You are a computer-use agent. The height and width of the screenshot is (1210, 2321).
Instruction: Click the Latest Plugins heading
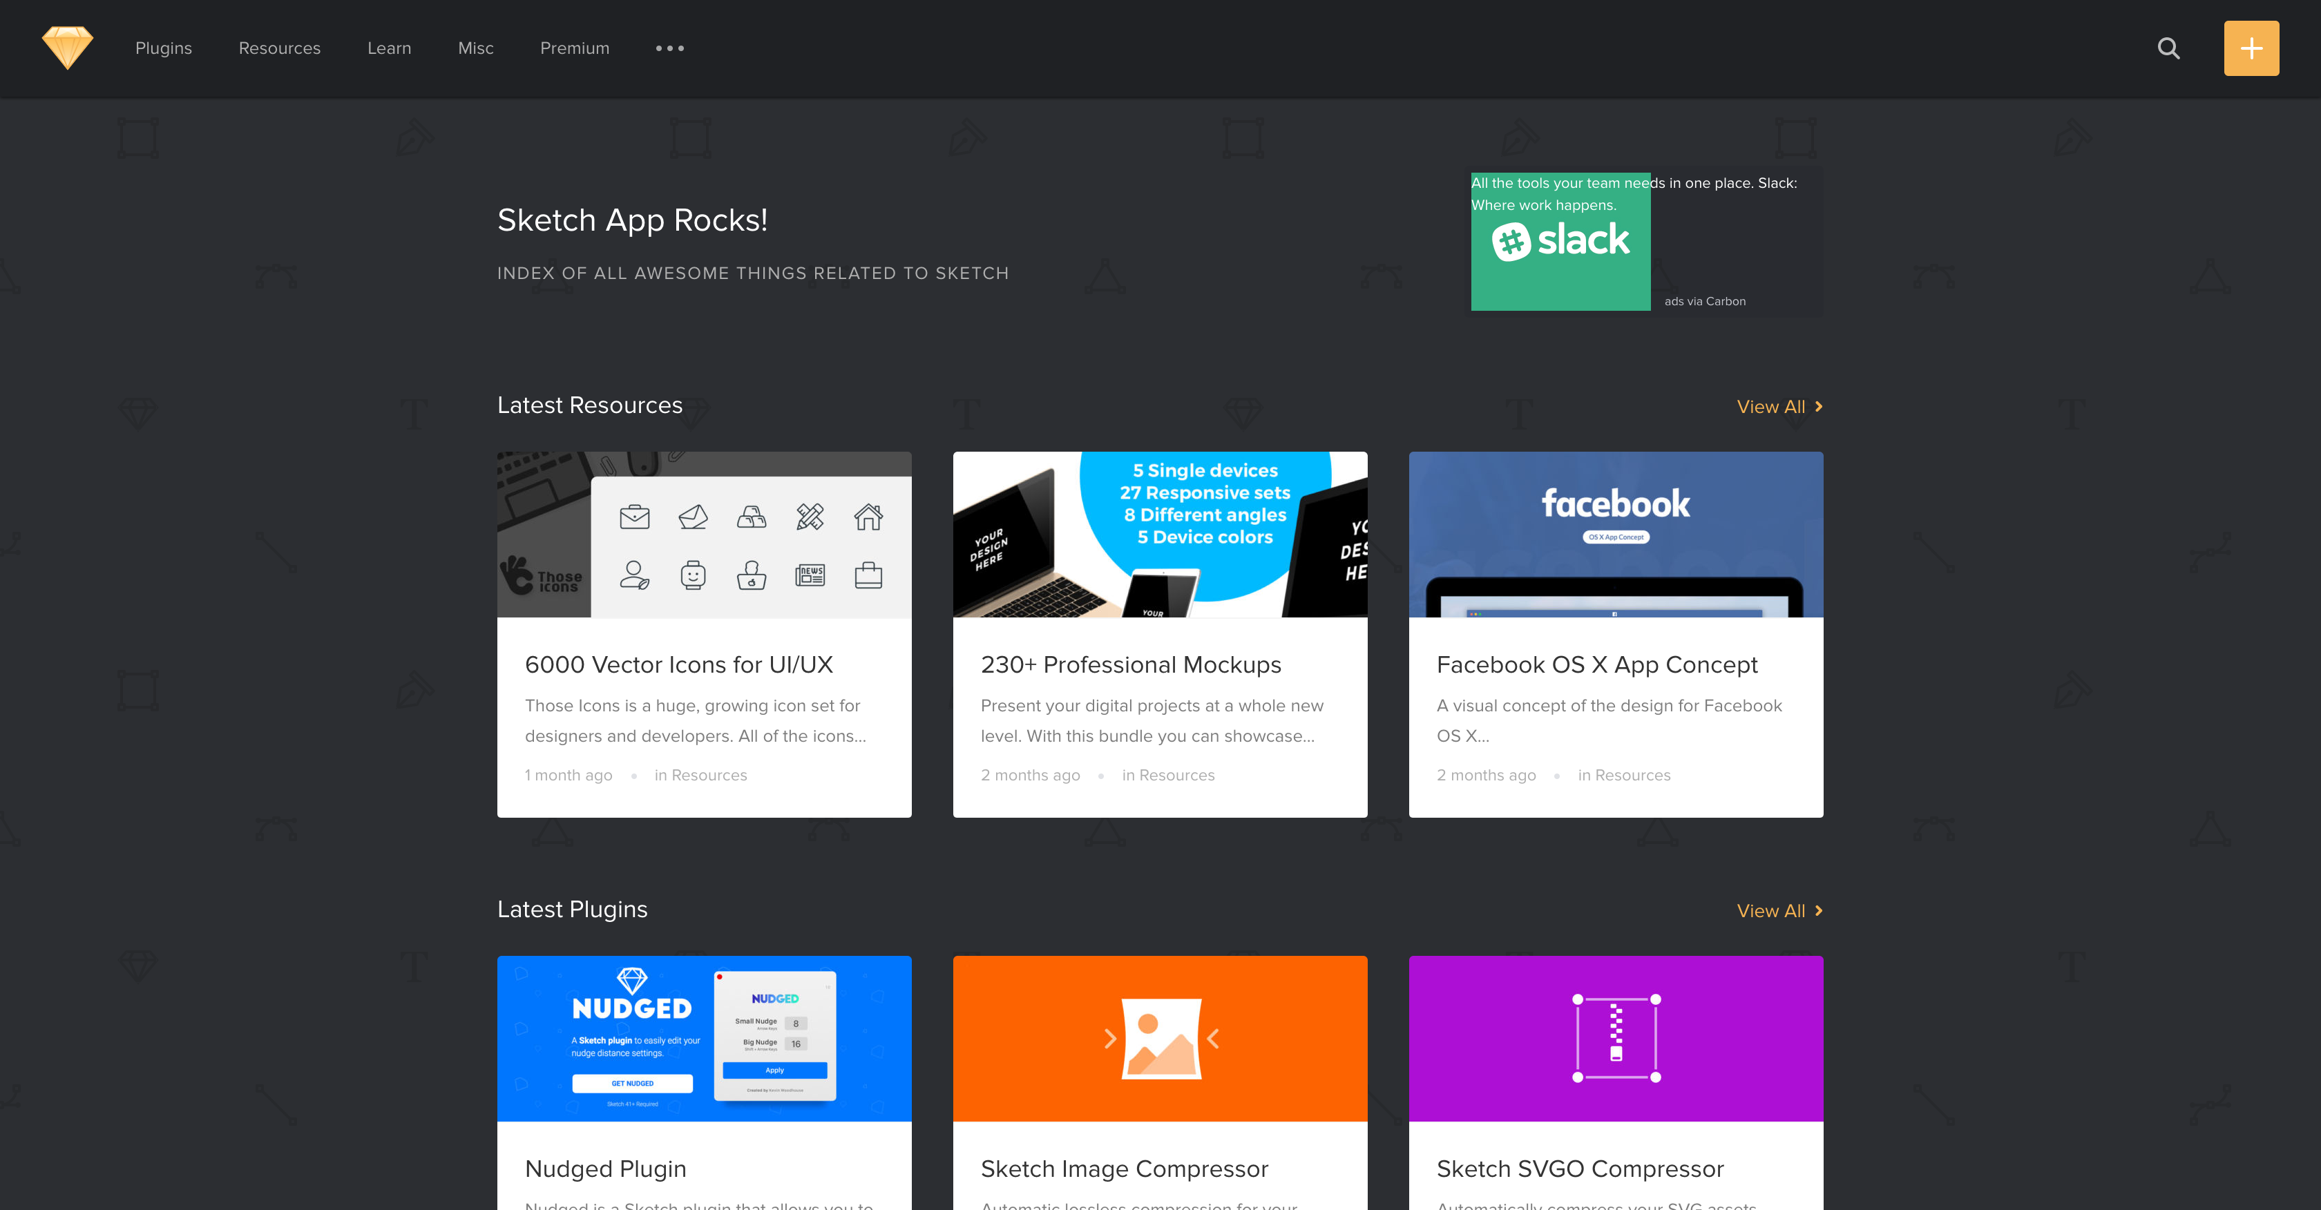click(572, 910)
